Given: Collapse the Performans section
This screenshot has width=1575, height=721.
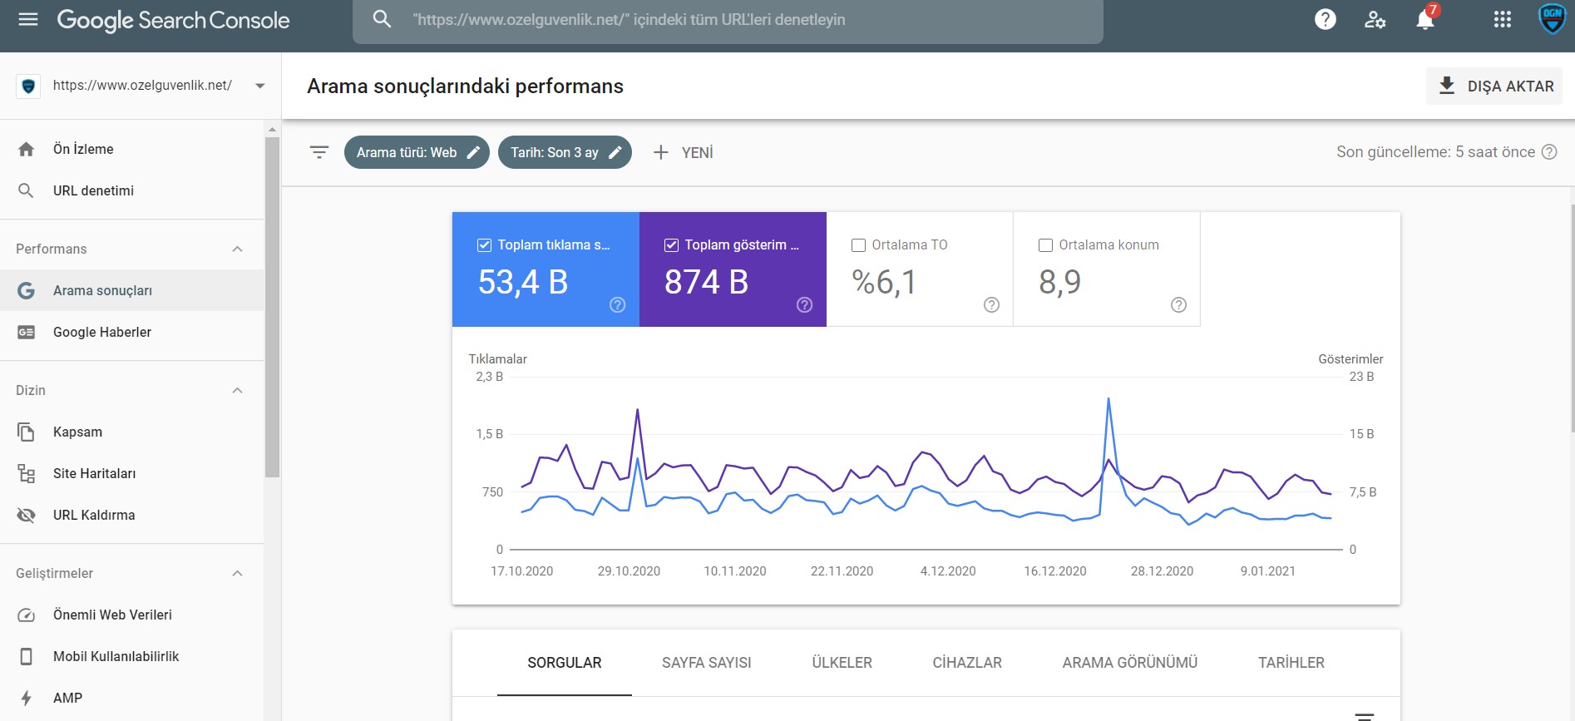Looking at the screenshot, I should [x=237, y=249].
